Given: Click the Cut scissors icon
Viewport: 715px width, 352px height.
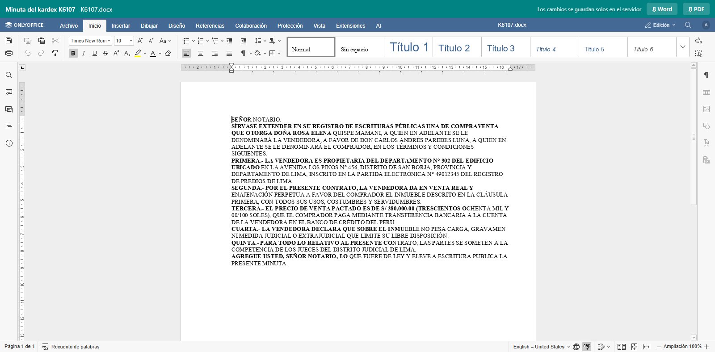Looking at the screenshot, I should [x=55, y=41].
